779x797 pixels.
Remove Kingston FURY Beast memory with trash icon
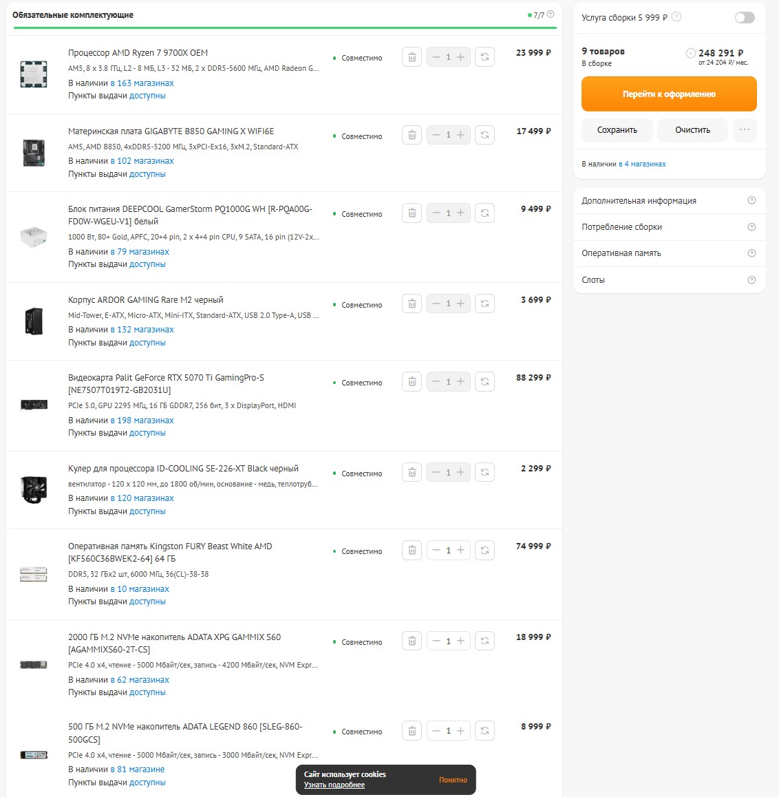click(x=412, y=551)
